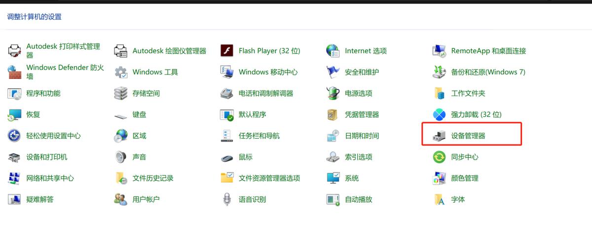592x245 pixels.
Task: Click the 声音 link text
Action: point(139,157)
